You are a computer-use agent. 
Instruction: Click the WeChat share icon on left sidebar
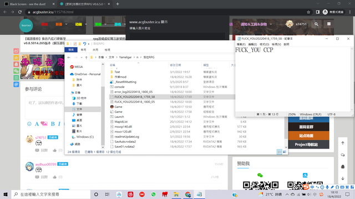tap(16, 71)
